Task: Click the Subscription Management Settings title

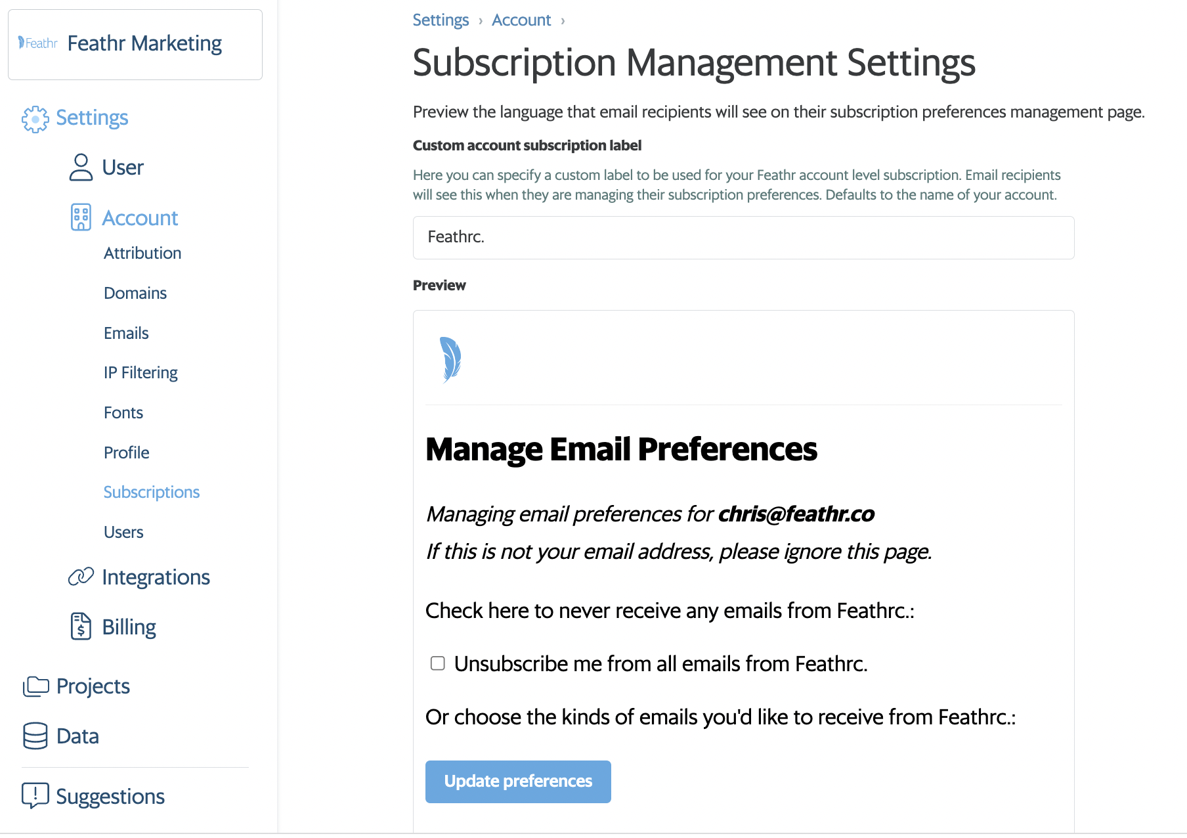Action: click(x=694, y=63)
